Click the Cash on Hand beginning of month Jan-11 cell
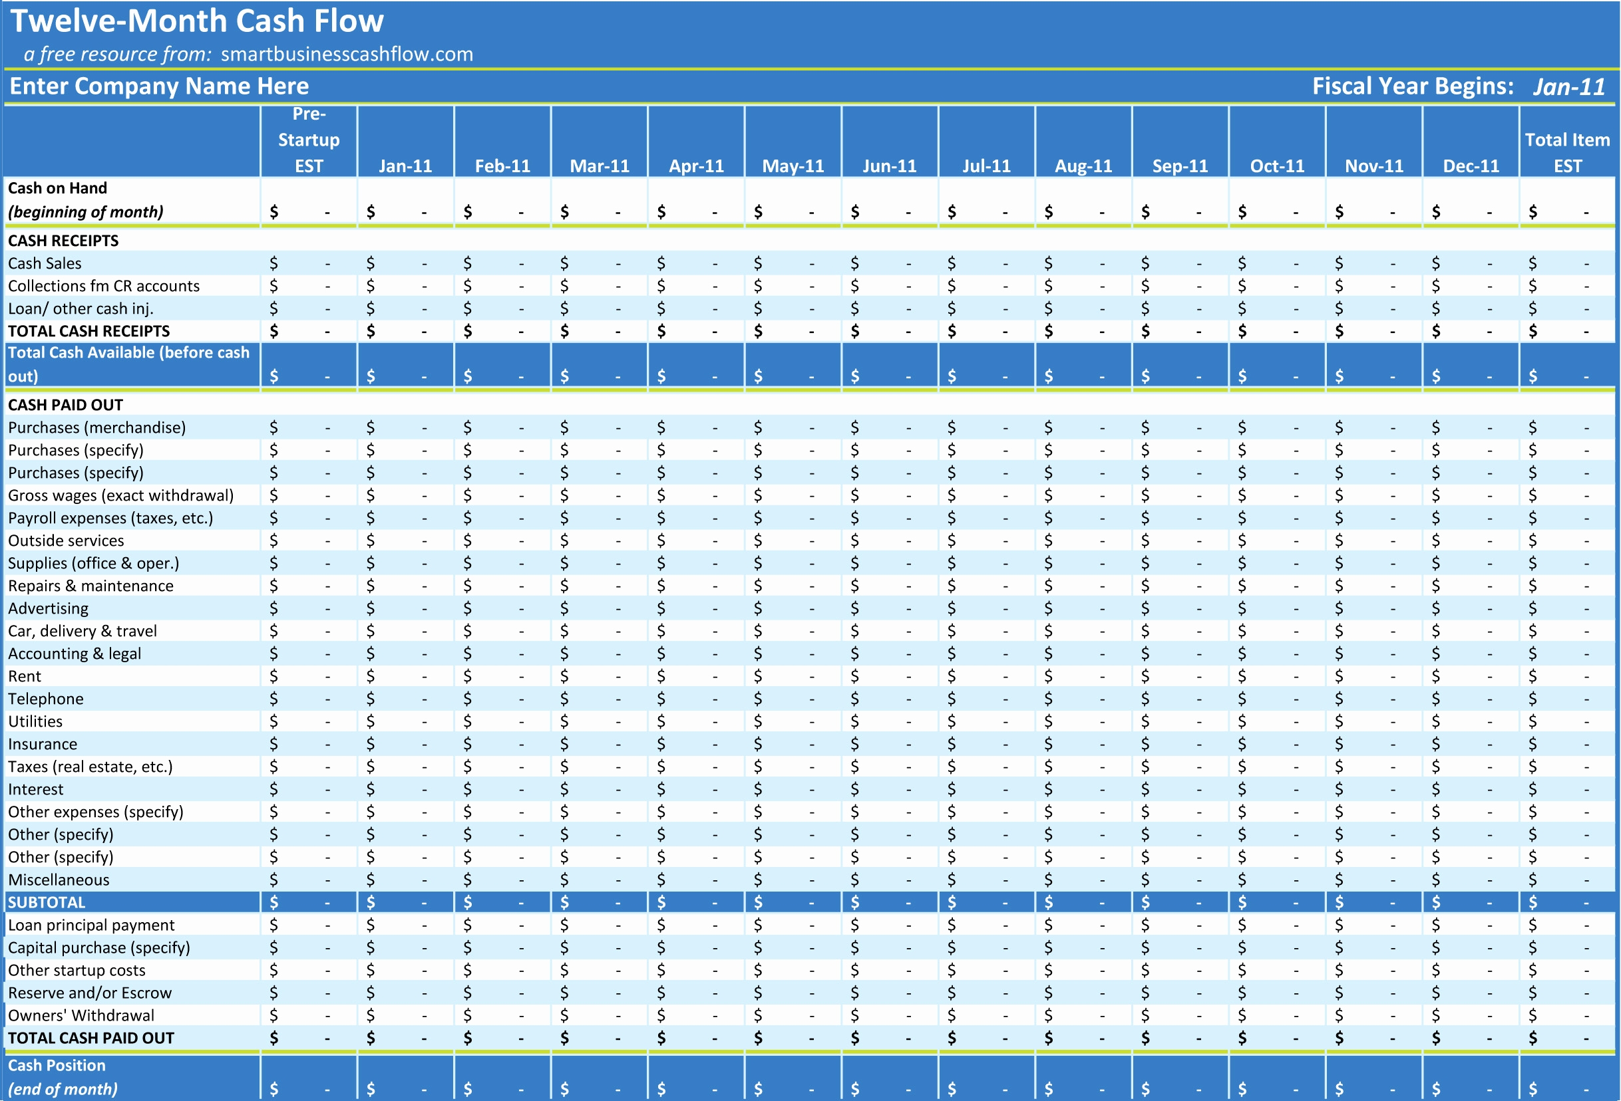 pos(393,215)
